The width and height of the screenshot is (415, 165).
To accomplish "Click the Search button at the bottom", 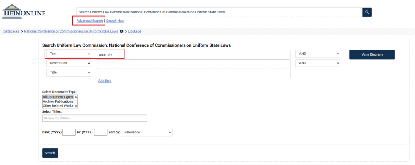I will point(50,153).
